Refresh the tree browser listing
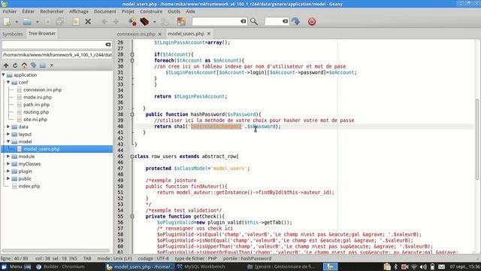 click(x=15, y=65)
